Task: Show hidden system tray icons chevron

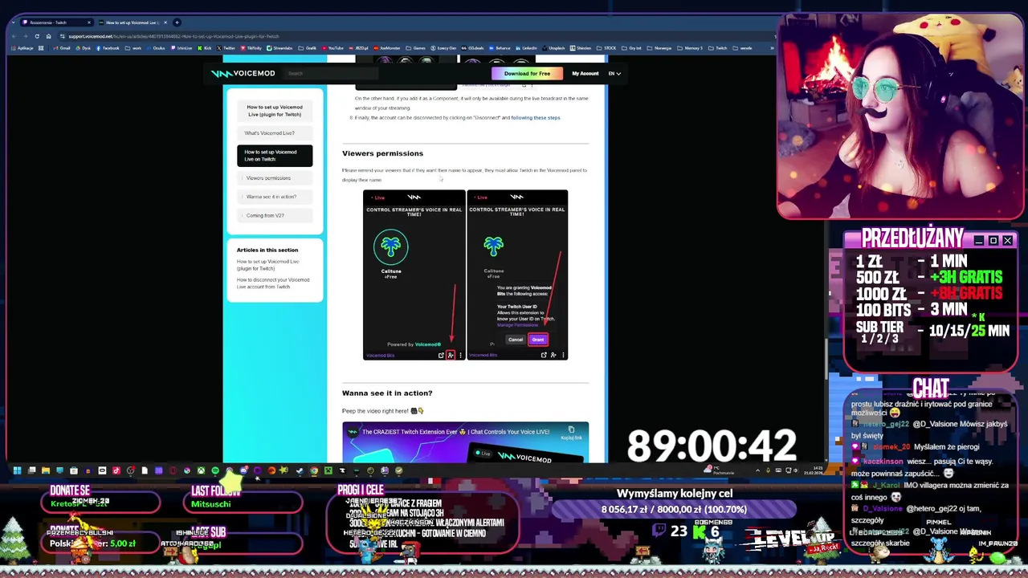Action: (757, 470)
